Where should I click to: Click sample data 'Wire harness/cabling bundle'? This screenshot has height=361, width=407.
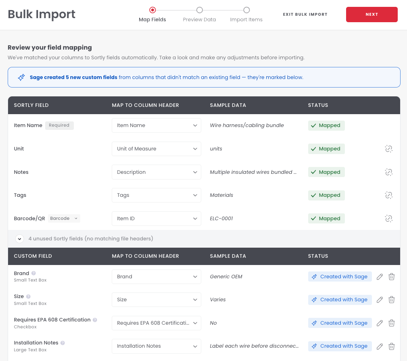pos(246,125)
